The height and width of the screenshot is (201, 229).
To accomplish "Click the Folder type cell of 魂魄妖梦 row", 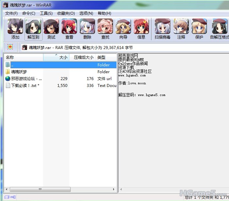I will coord(104,72).
